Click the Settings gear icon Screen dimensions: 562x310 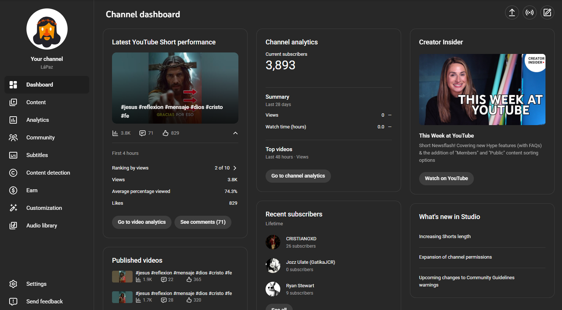(13, 284)
